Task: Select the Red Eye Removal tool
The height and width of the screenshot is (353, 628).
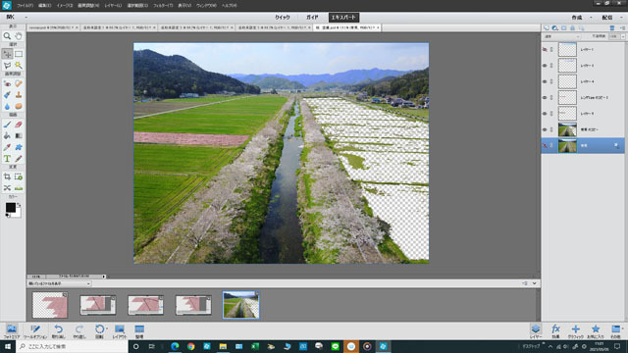Action: (7, 83)
